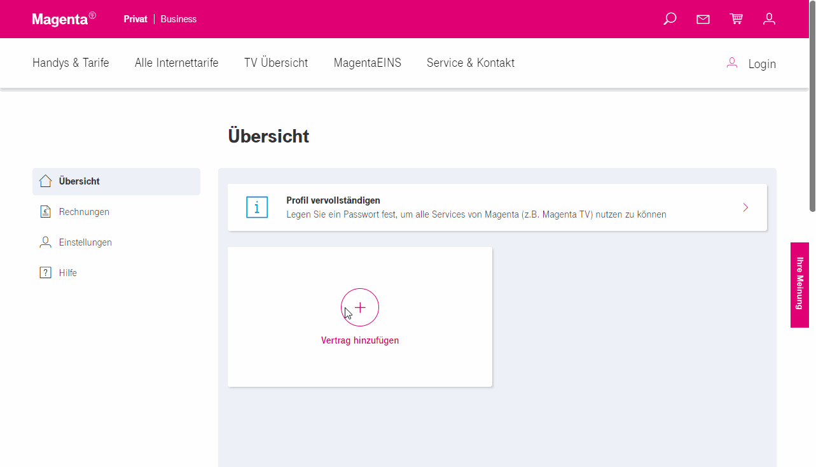Click the info icon on Profil vervollständigen banner
The image size is (816, 467).
pos(257,207)
